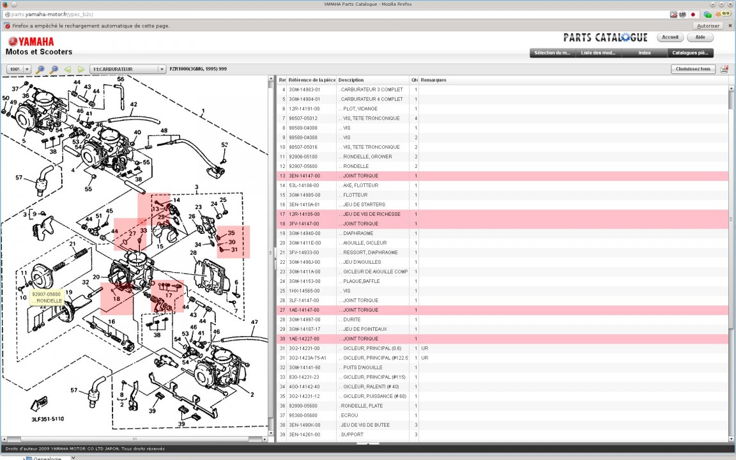Click Autoriser in the notification bar

point(708,26)
